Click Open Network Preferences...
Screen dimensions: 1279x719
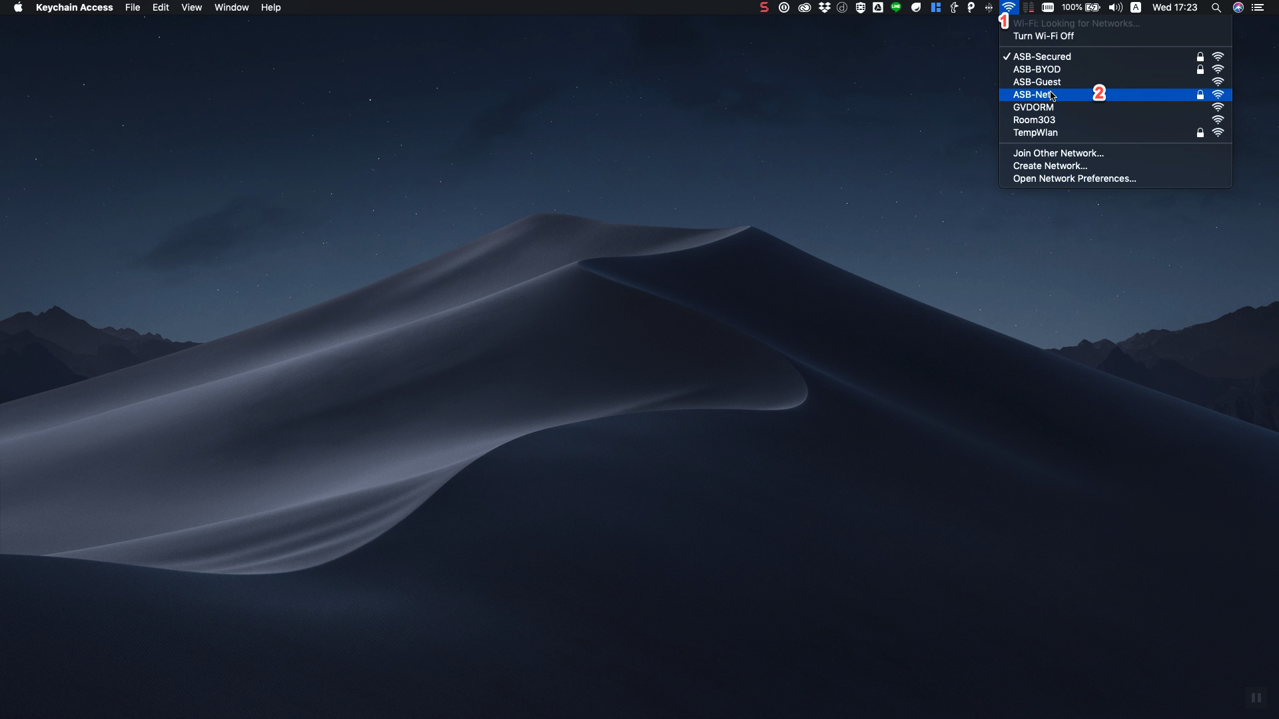coord(1074,178)
